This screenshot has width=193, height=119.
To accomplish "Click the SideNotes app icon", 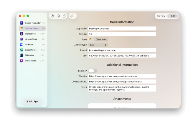I will pos(22,55).
